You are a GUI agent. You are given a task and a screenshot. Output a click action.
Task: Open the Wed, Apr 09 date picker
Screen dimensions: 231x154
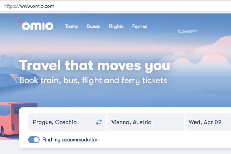(208, 122)
